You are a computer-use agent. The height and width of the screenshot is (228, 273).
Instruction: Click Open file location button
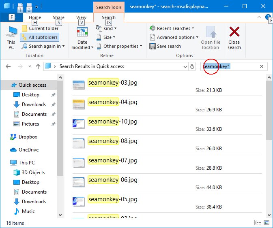[x=211, y=38]
